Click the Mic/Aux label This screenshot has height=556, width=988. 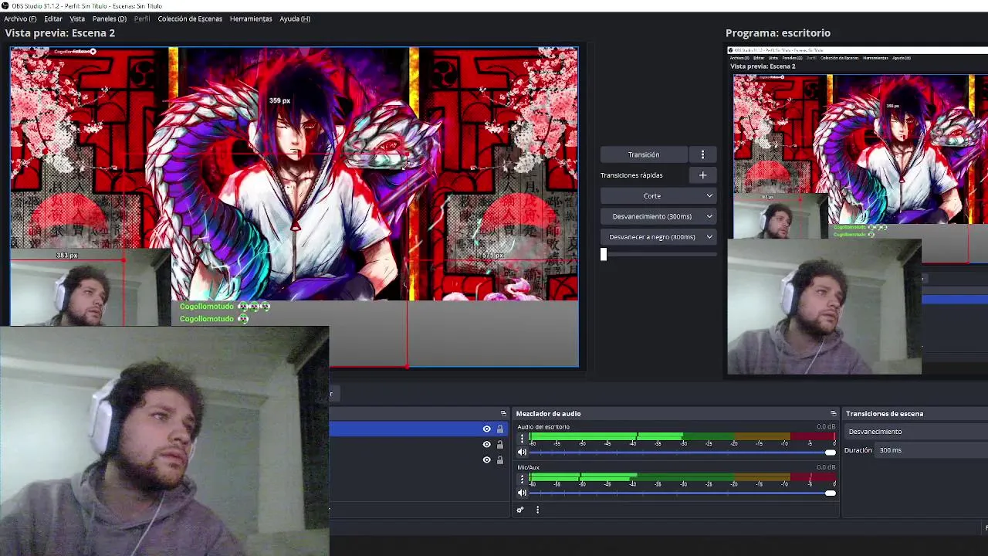click(x=529, y=467)
